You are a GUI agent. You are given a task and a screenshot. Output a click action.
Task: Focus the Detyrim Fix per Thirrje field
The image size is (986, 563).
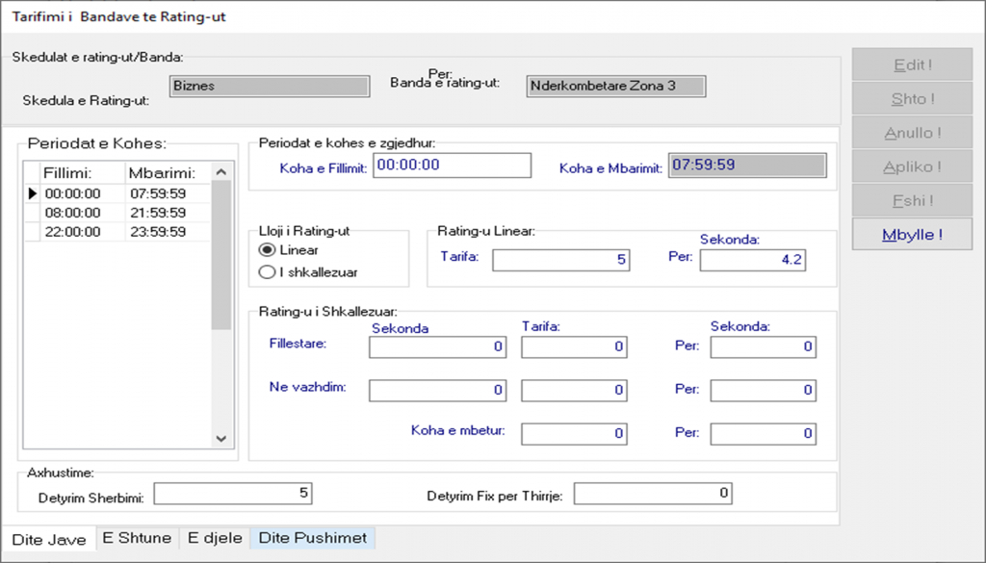[x=653, y=494]
